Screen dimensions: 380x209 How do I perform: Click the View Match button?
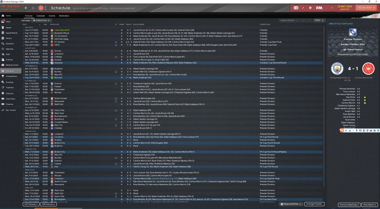point(370,205)
